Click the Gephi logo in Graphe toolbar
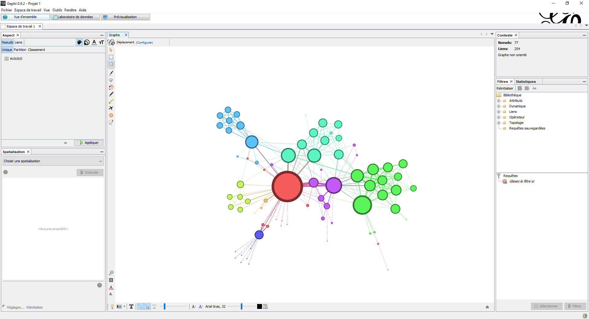The width and height of the screenshot is (589, 319). 111,42
